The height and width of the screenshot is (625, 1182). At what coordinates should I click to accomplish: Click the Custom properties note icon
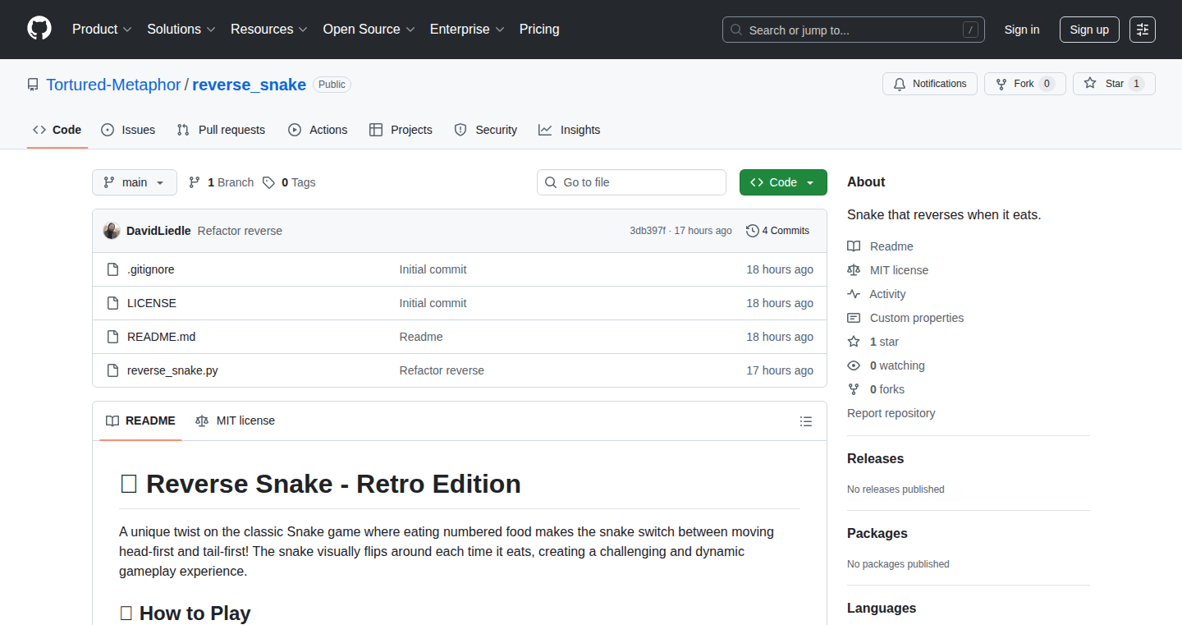pos(854,318)
